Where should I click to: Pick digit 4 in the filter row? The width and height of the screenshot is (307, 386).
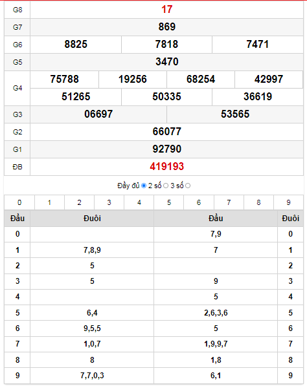139,202
